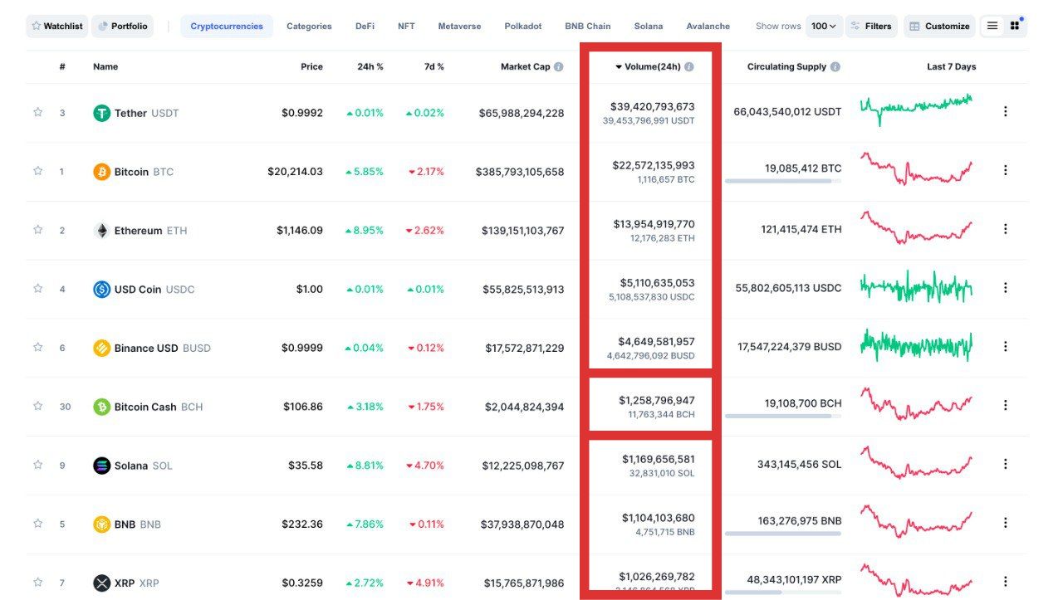Open the BNB Chain tab

588,26
